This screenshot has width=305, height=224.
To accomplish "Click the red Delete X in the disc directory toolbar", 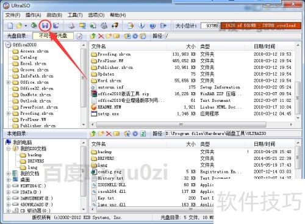I will pos(101,36).
